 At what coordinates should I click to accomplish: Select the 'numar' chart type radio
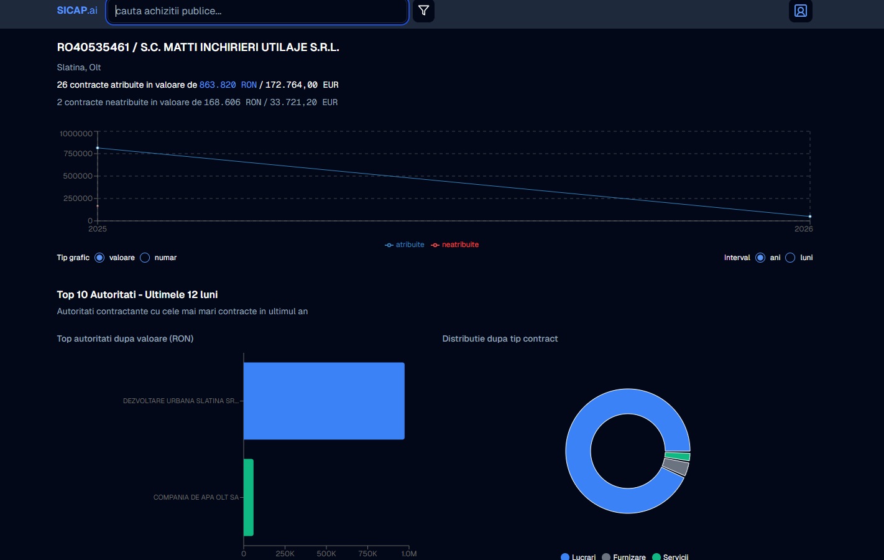pos(145,258)
